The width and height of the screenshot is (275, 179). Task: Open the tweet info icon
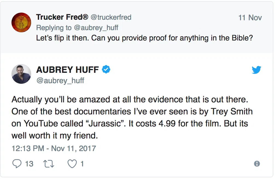[257, 164]
